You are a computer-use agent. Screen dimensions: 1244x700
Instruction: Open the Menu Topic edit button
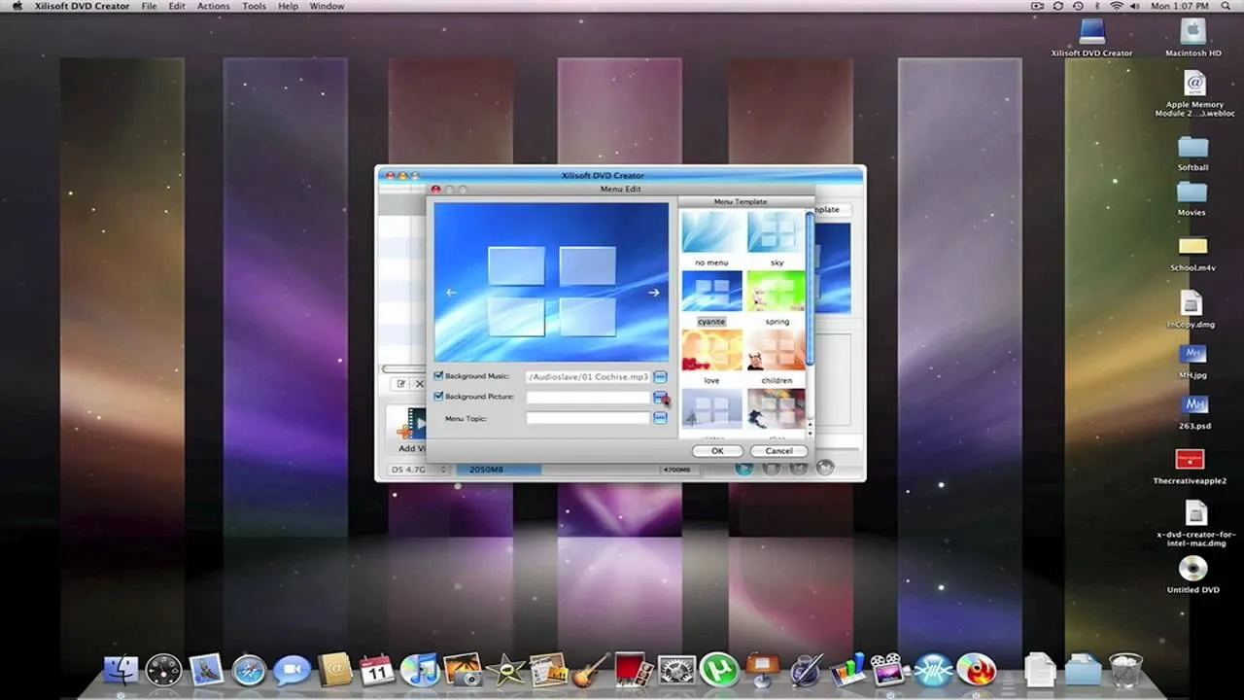pos(660,418)
